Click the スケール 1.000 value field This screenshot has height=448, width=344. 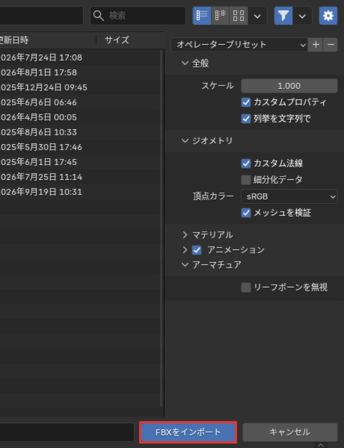[289, 86]
